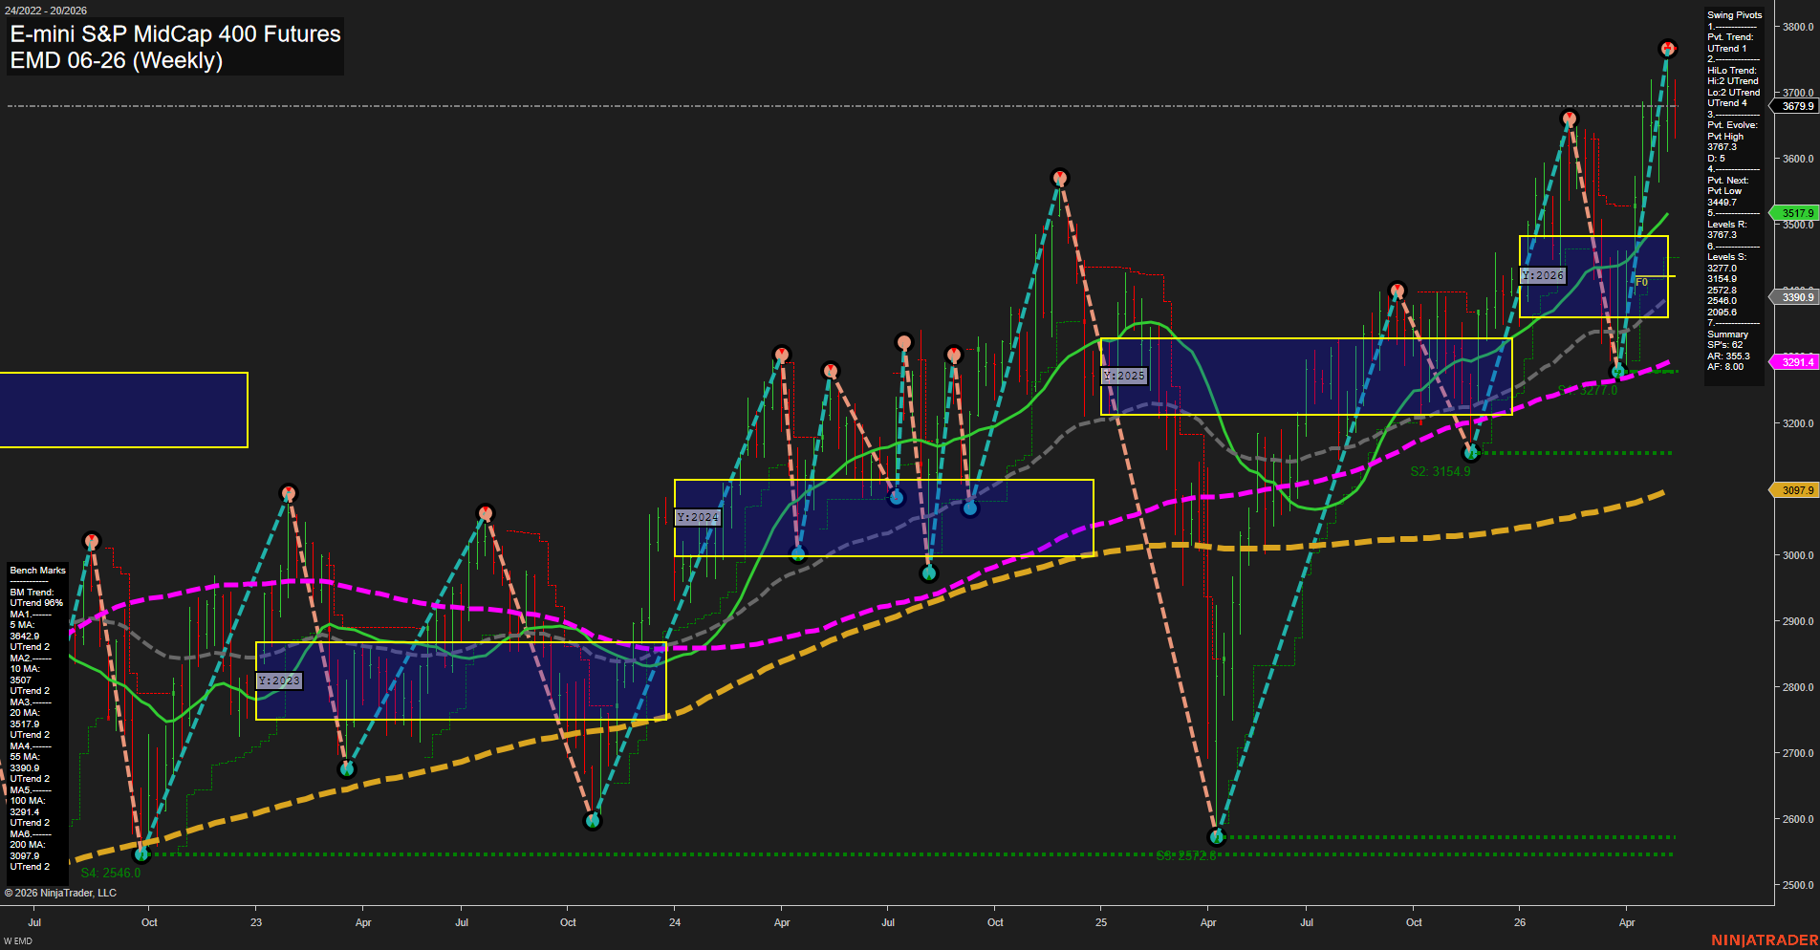Click the early 2026 swing high pivot near 3660
The width and height of the screenshot is (1820, 950).
[x=1569, y=119]
